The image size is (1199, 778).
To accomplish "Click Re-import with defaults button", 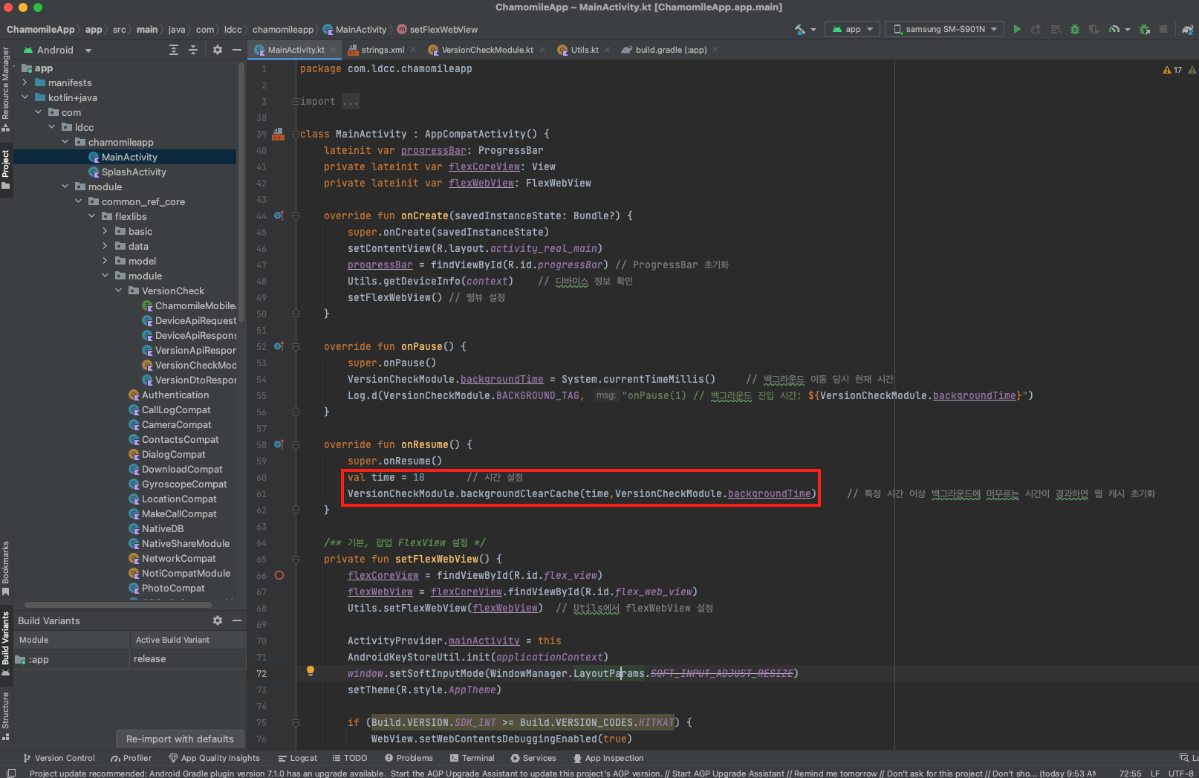I will (180, 739).
